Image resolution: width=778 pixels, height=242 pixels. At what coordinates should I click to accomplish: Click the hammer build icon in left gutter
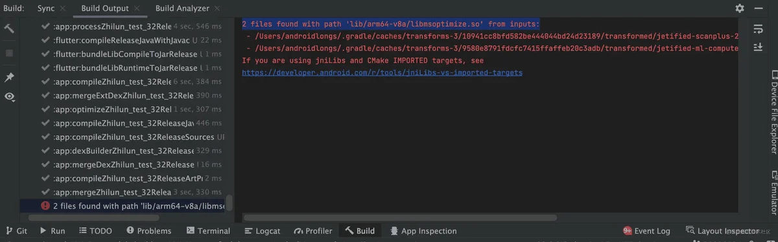[x=9, y=29]
